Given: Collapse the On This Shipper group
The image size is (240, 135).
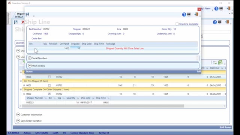Looking at the screenshot, I should 21,81.
